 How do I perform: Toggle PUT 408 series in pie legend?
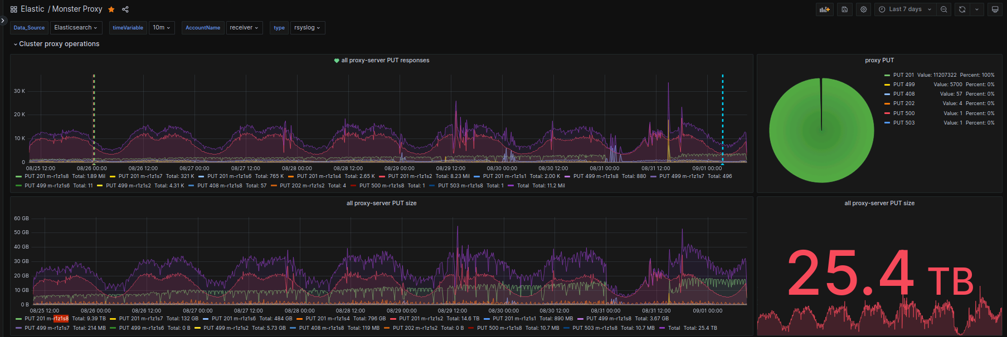[x=903, y=94]
